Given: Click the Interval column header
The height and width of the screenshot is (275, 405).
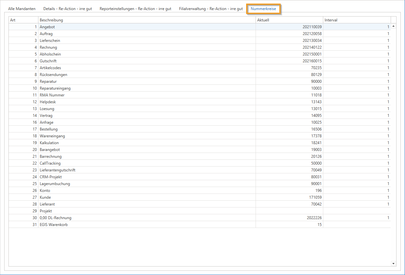Looking at the screenshot, I should (356, 20).
